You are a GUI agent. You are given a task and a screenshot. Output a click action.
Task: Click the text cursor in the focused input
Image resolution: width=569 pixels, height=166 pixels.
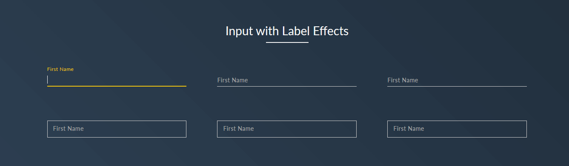48,80
